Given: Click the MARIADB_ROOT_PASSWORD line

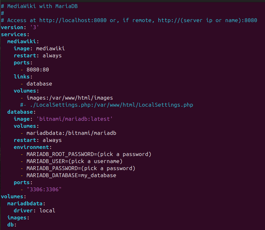Looking at the screenshot, I should pos(89,154).
